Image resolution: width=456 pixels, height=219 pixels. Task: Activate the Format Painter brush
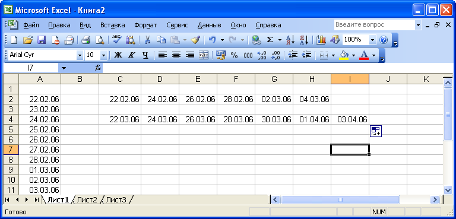point(196,40)
